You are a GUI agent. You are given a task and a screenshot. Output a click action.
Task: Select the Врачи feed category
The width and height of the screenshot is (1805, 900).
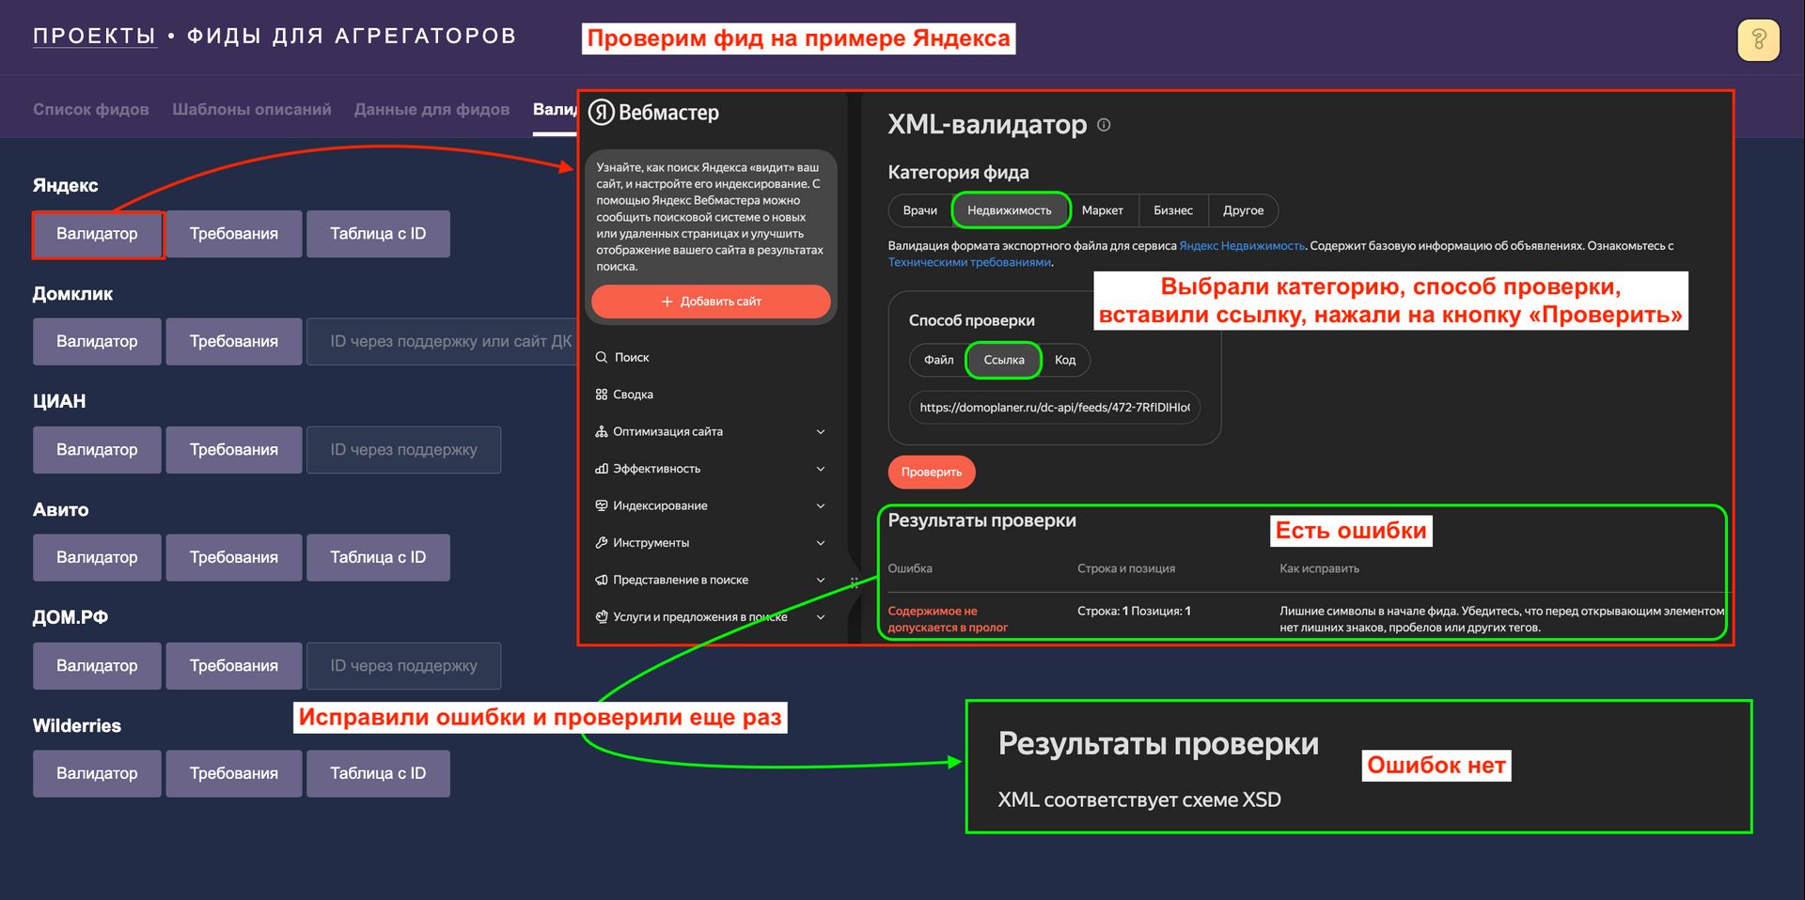[920, 210]
